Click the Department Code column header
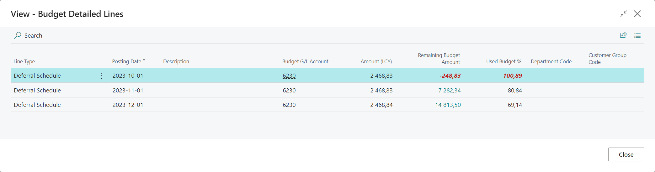The width and height of the screenshot is (655, 172). pyautogui.click(x=551, y=61)
